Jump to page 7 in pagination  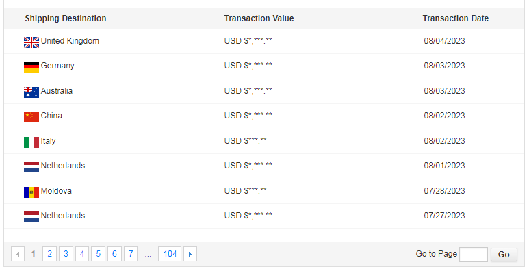[x=131, y=254]
